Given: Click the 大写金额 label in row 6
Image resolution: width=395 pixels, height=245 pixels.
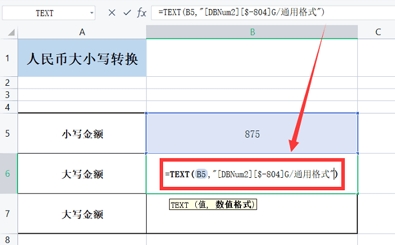Looking at the screenshot, I should pos(82,174).
